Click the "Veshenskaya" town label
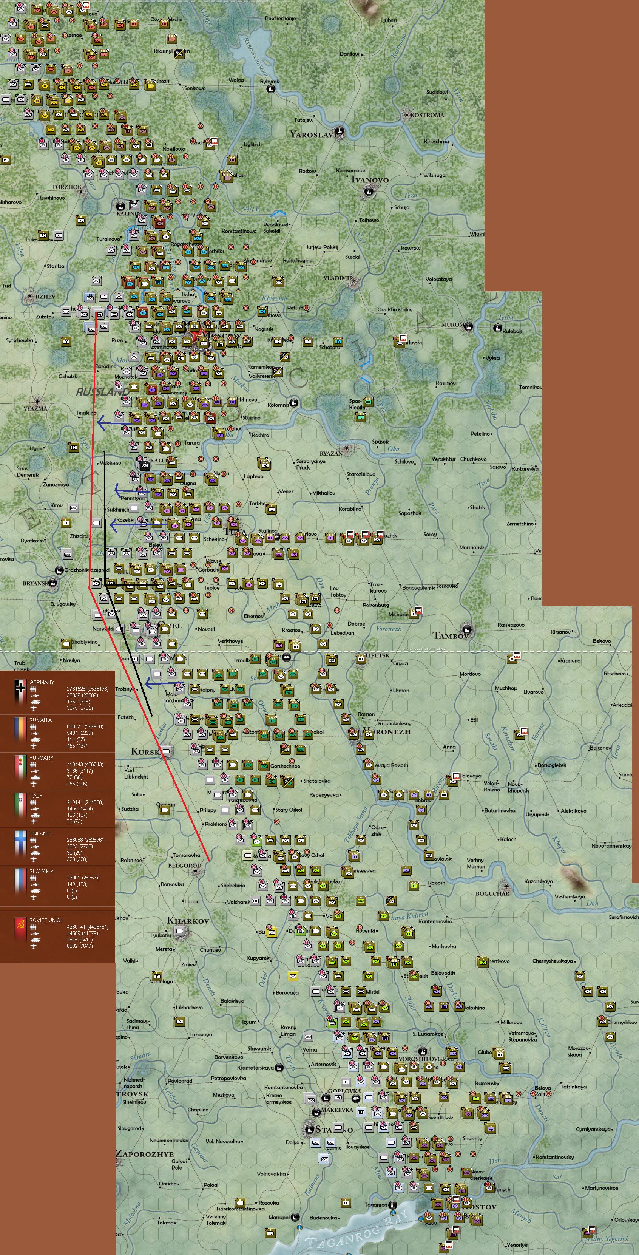The image size is (639, 1255). [x=570, y=896]
